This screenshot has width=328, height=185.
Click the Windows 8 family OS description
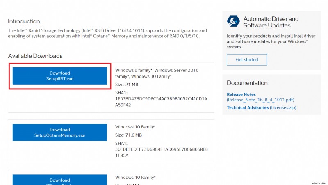(x=157, y=73)
